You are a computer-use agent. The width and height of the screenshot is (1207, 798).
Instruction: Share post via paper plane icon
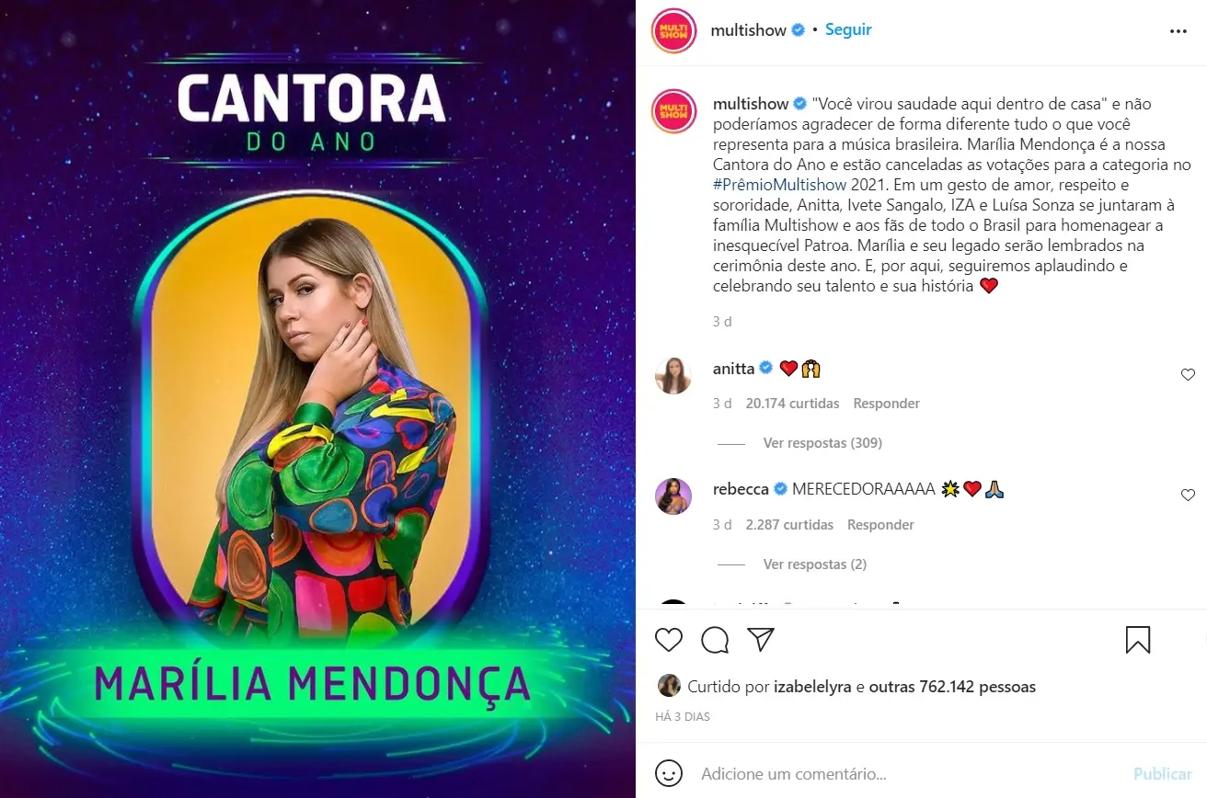click(761, 639)
